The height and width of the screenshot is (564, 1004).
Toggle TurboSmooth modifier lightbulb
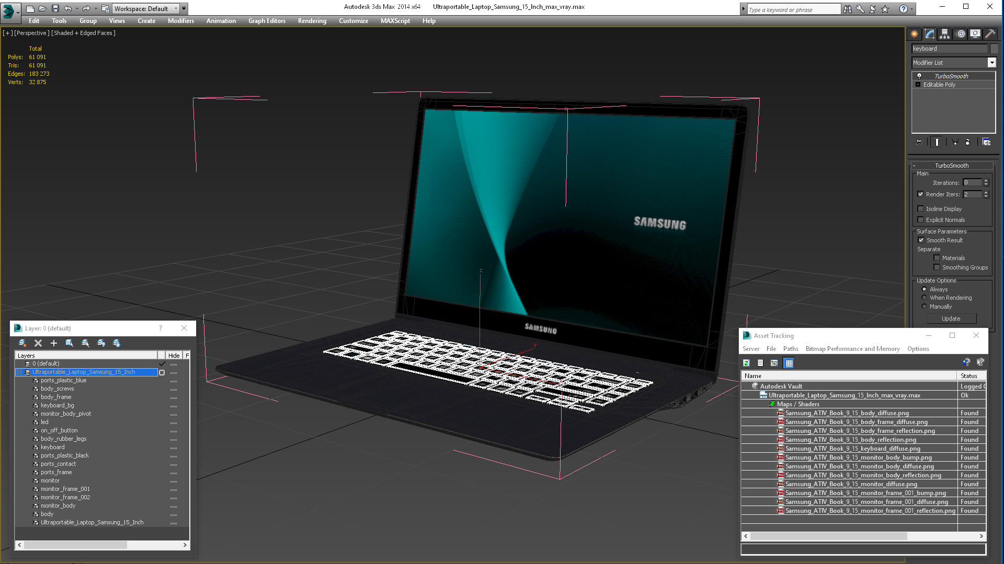(919, 76)
